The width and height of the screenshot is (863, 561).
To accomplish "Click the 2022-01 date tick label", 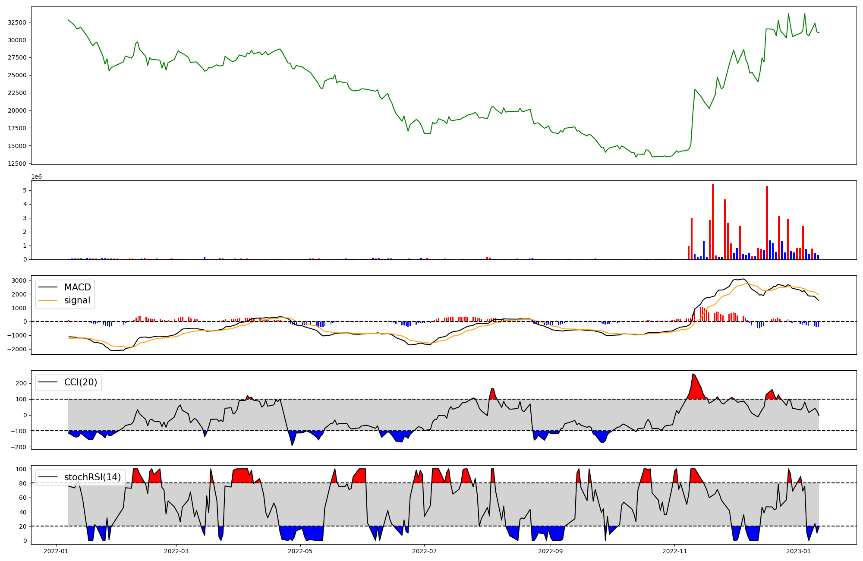I will tap(56, 551).
